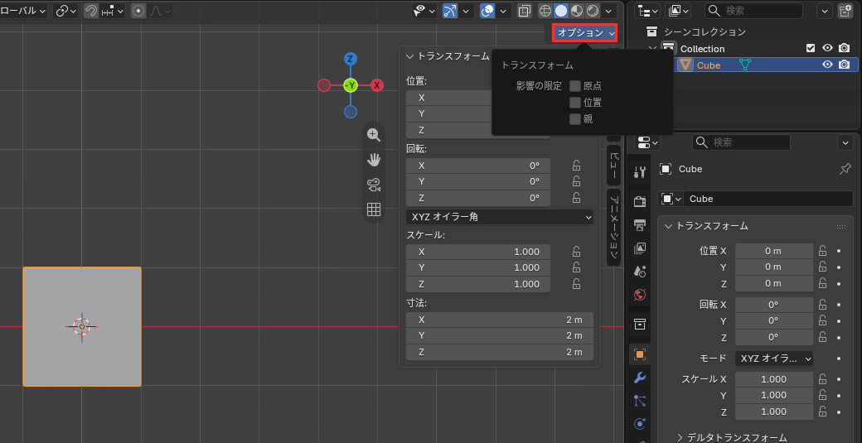Select material preview shading mode
The image size is (862, 443).
tap(577, 11)
